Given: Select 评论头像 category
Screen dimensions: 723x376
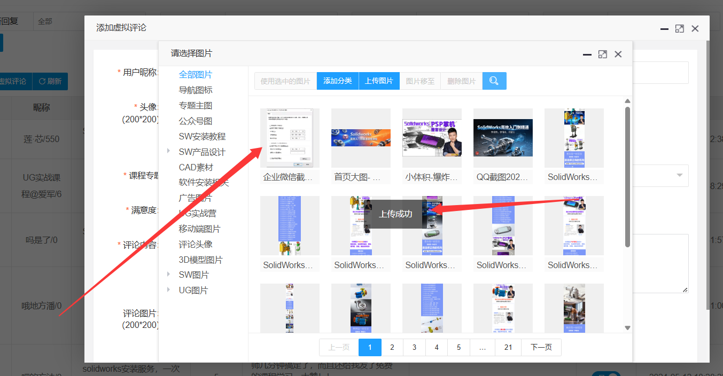Looking at the screenshot, I should (x=196, y=244).
